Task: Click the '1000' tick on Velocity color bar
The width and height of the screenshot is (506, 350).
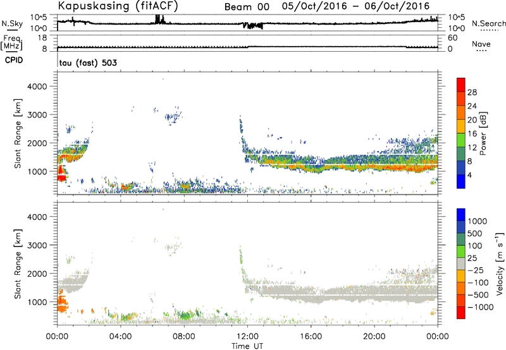Action: click(x=478, y=221)
